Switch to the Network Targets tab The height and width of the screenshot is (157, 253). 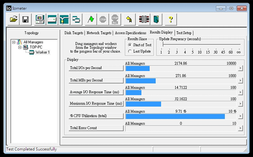pos(99,33)
